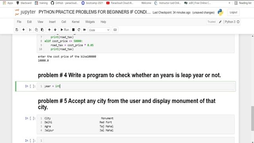The image size is (254, 143).
Task: Move selected cell up arrow
Action: tap(49, 30)
